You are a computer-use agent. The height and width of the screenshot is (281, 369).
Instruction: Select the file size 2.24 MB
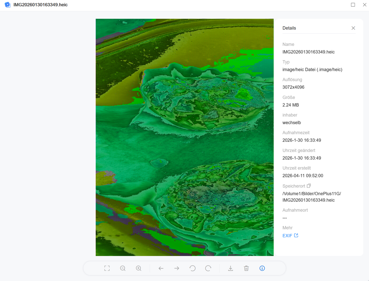pos(291,105)
